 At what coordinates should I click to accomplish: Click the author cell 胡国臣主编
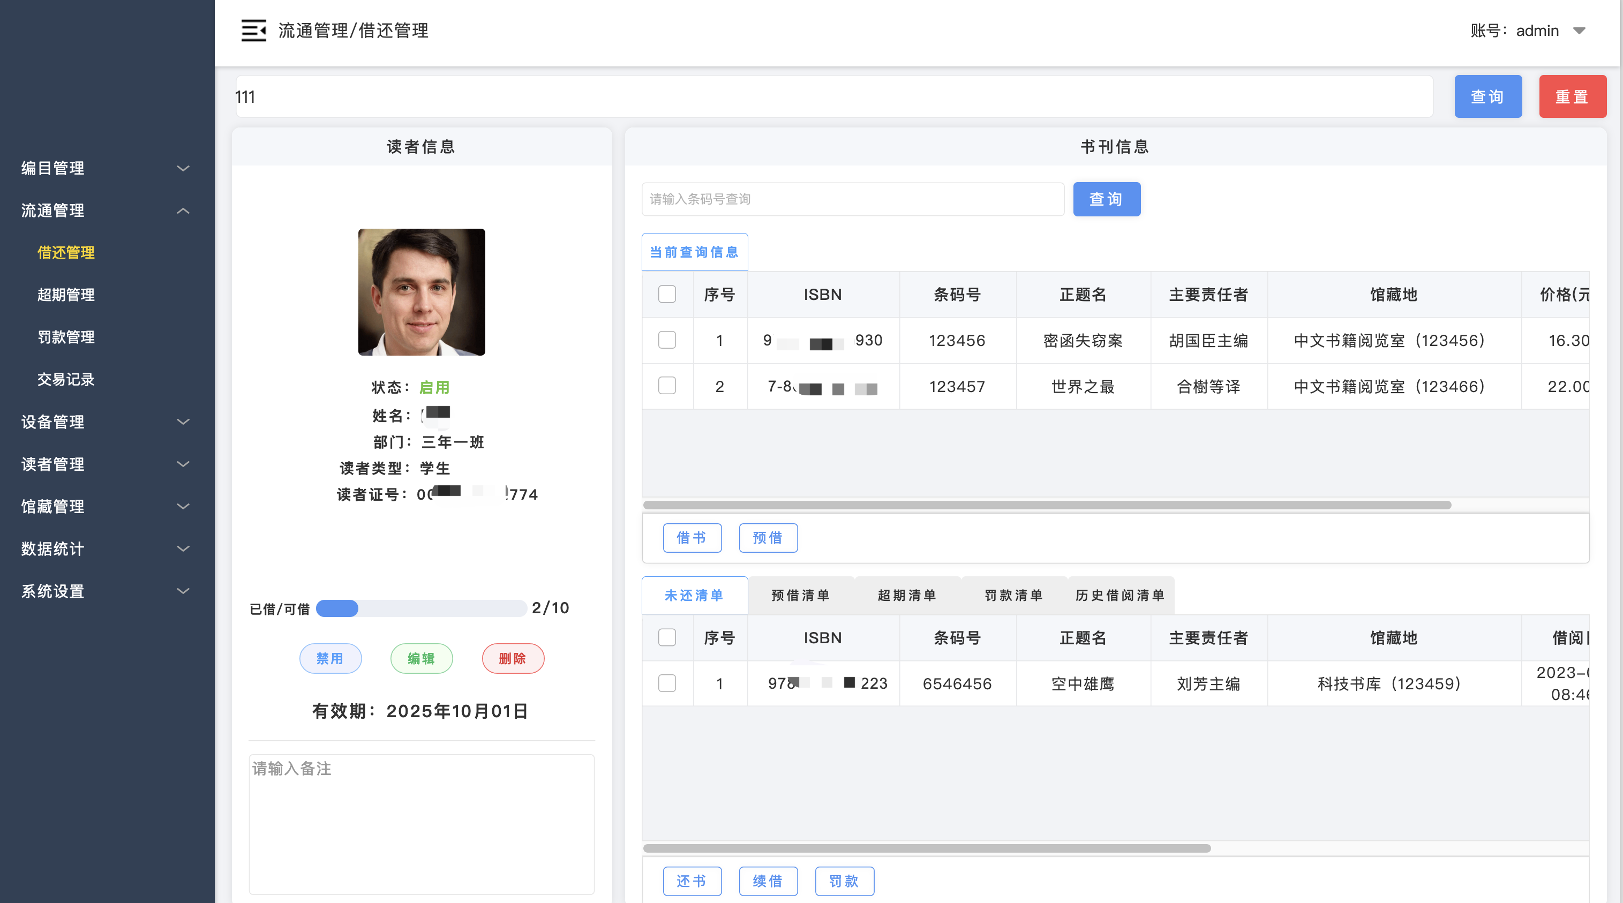coord(1208,340)
